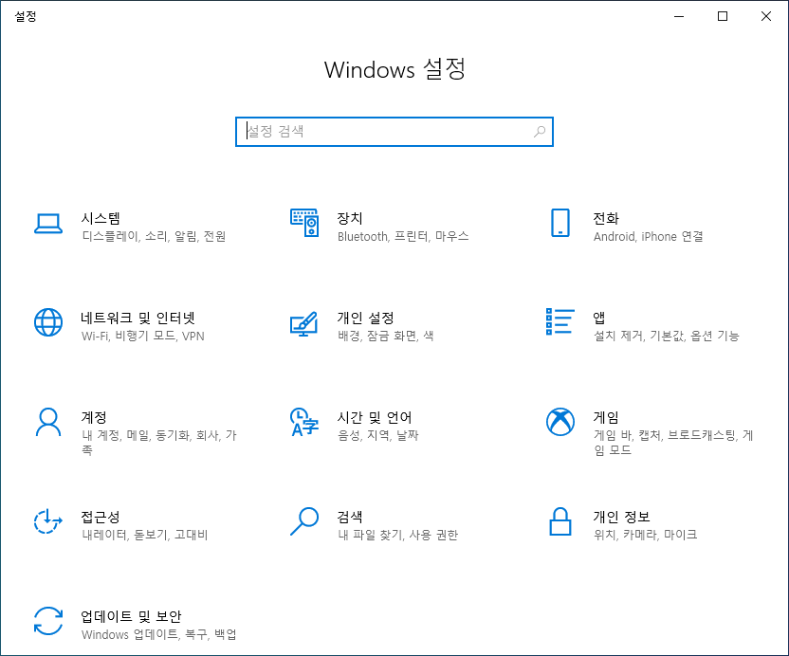Image resolution: width=789 pixels, height=656 pixels.
Task: Click the phone icon for 전화
Action: pos(560,223)
